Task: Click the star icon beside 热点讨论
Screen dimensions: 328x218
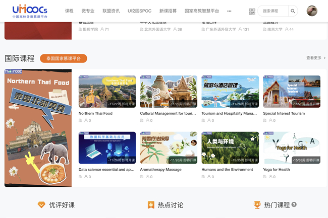Action: point(150,205)
